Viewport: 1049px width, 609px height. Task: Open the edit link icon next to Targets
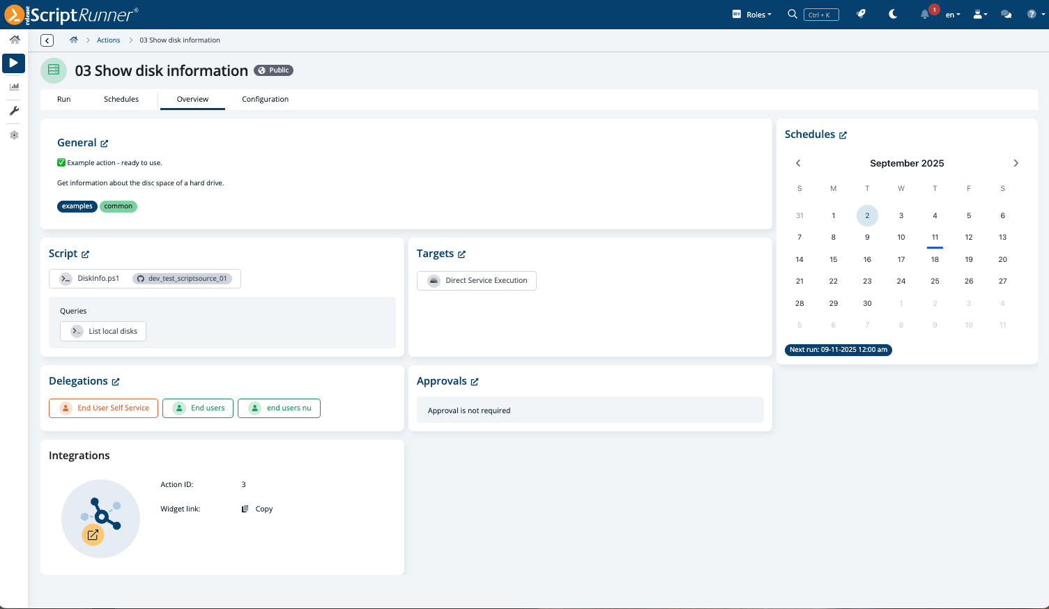point(461,254)
